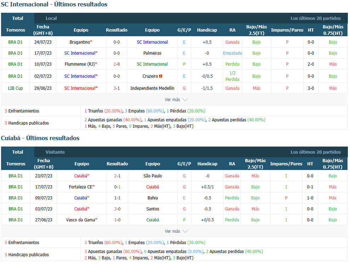Click BRA D1 on the 23/07/23 row
The image size is (350, 264).
pyautogui.click(x=16, y=176)
